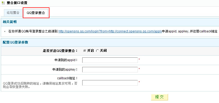Select the 关闭 radio button
The image size is (219, 103).
(x=97, y=51)
